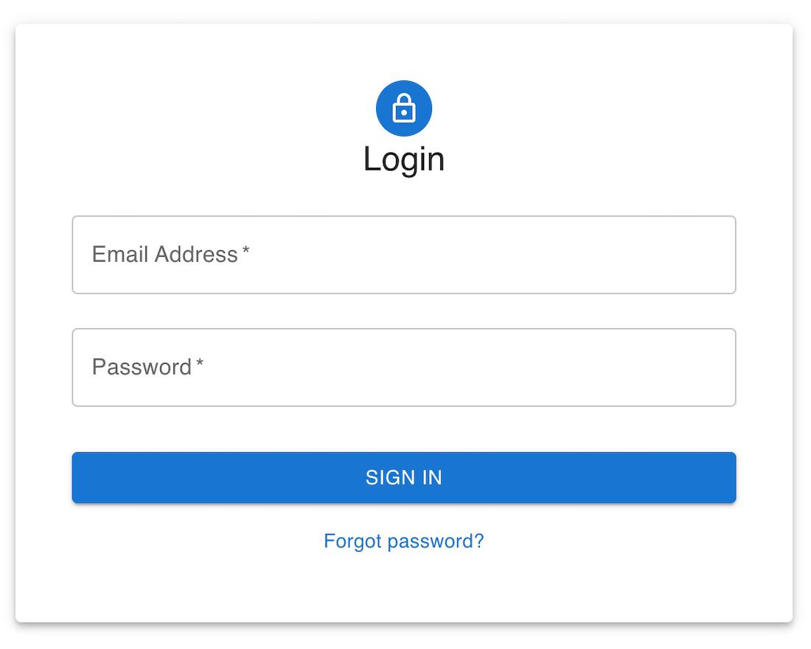Click the SIGN IN button label text
The image size is (811, 649).
404,478
